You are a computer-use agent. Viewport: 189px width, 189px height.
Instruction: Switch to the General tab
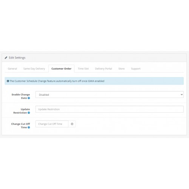12,69
